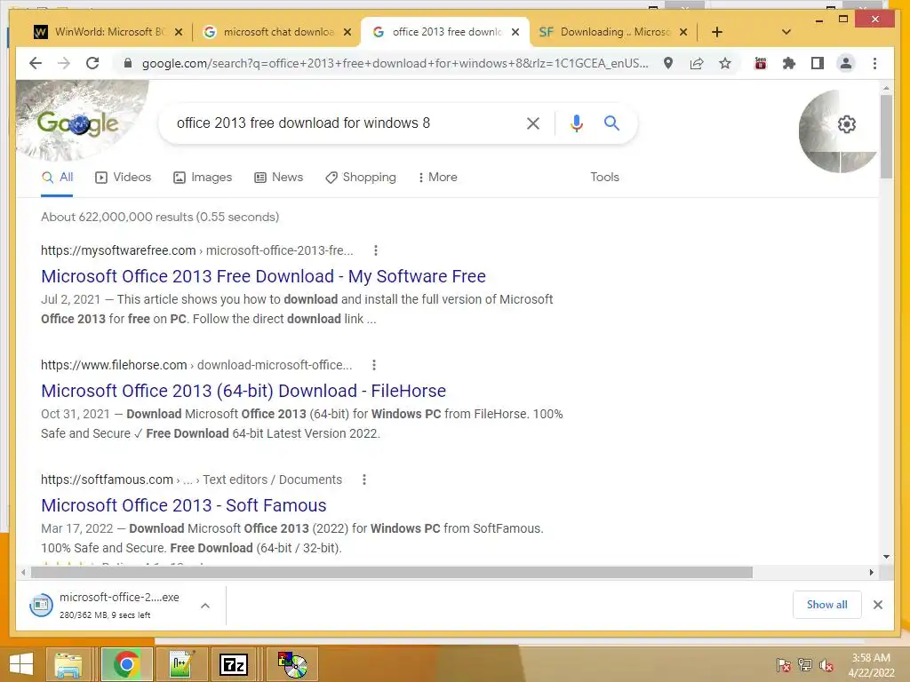Bookmark this page with the star icon
910x682 pixels.
pos(725,63)
